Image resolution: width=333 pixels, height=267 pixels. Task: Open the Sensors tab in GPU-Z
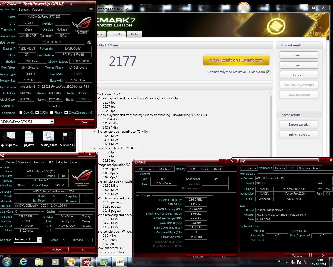(x=24, y=10)
